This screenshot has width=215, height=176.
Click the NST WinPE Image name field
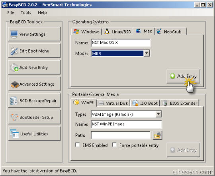pos(126,124)
